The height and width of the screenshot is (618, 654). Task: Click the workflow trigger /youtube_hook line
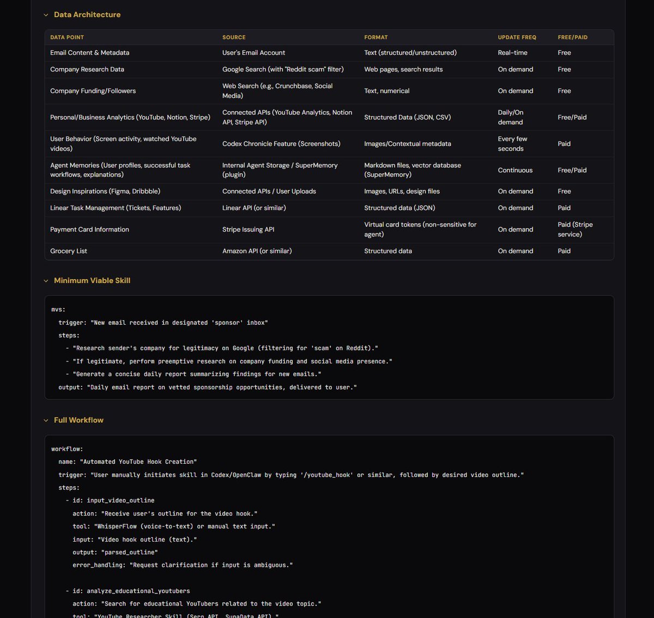pos(291,475)
